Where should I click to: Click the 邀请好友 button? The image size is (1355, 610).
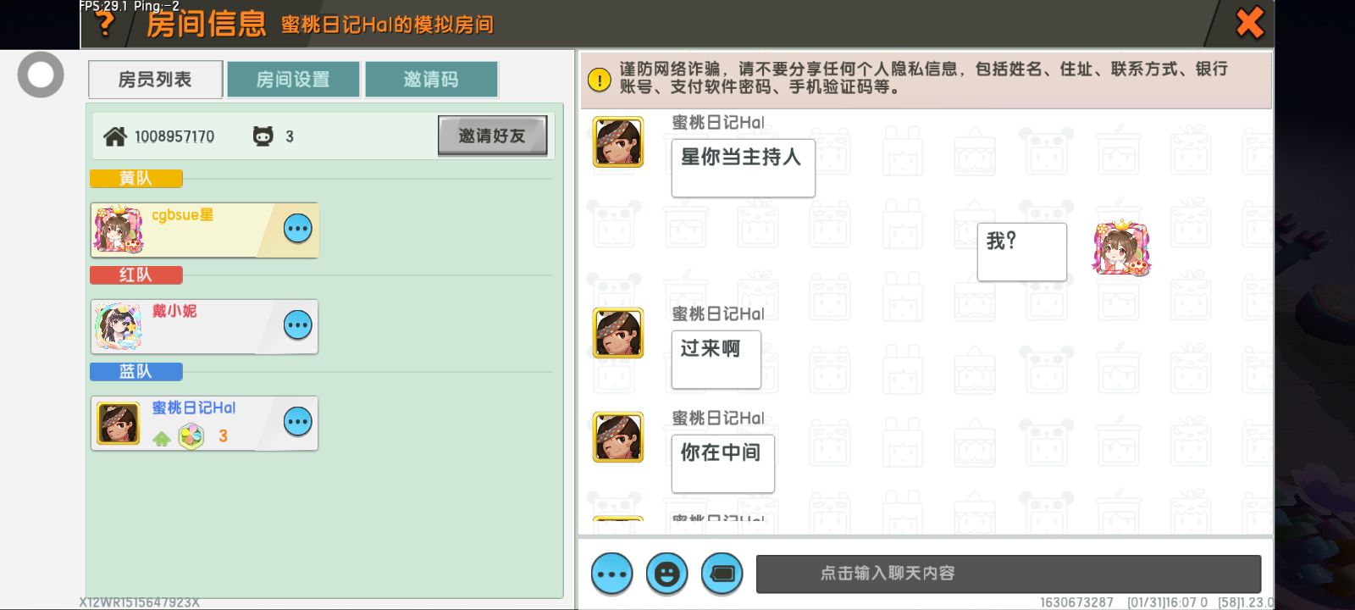pos(492,136)
